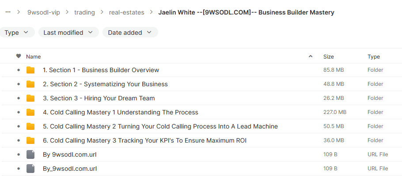Click file icon for By_9wsodl.com.url
Screen dimensions: 402x180
pyautogui.click(x=30, y=169)
